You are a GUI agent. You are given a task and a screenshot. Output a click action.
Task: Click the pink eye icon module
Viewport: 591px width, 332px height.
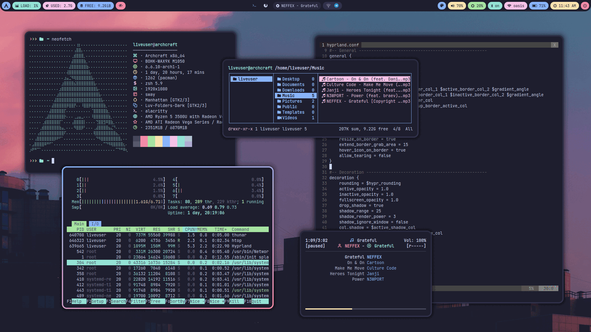point(121,6)
